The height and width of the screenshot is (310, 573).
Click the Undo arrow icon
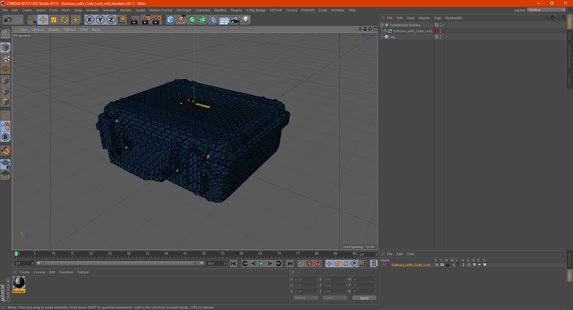coord(8,20)
